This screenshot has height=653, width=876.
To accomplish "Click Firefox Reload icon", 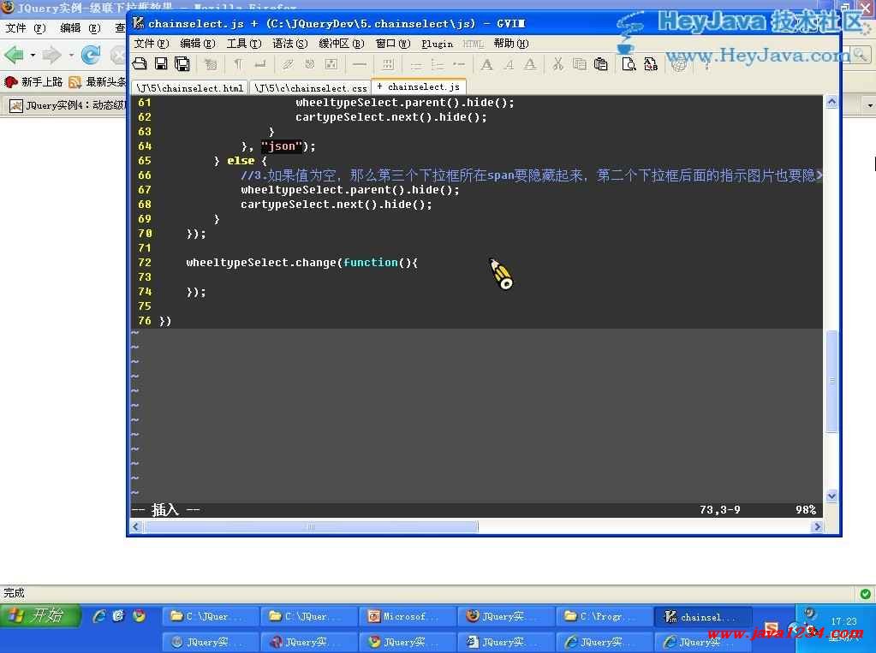I will tap(91, 55).
